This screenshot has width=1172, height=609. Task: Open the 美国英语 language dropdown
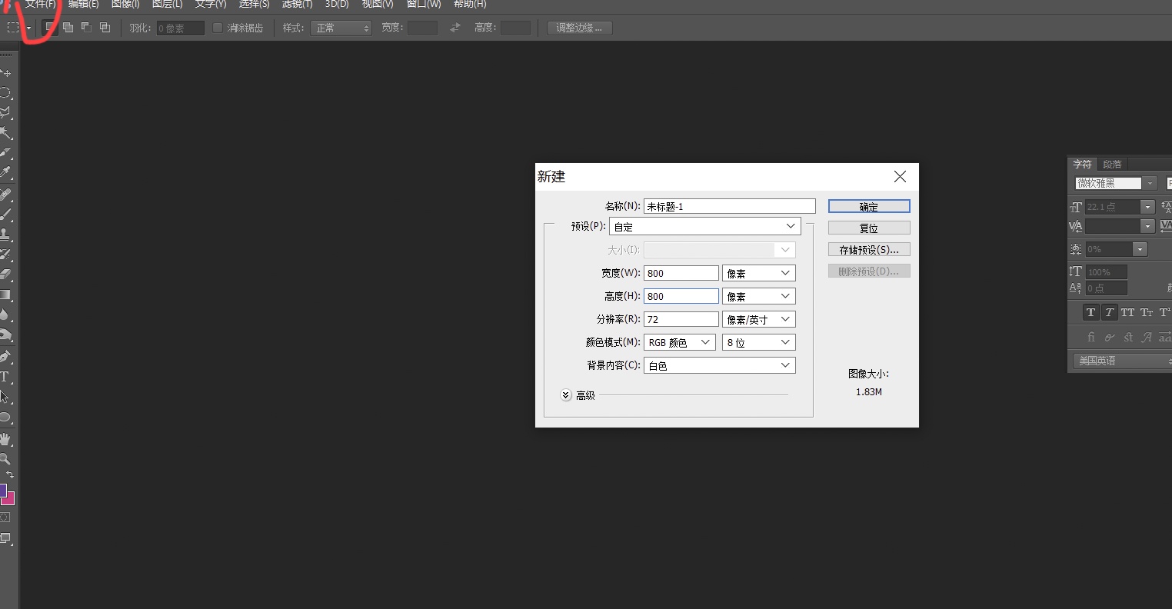tap(1122, 361)
